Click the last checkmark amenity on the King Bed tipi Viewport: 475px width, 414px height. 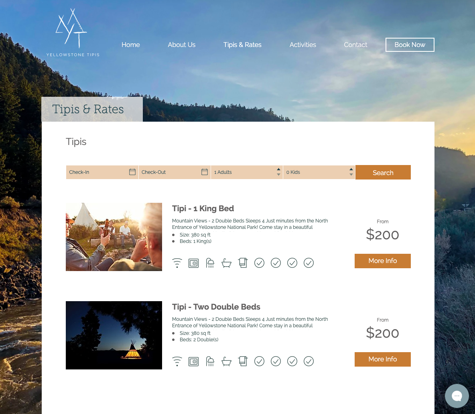309,263
